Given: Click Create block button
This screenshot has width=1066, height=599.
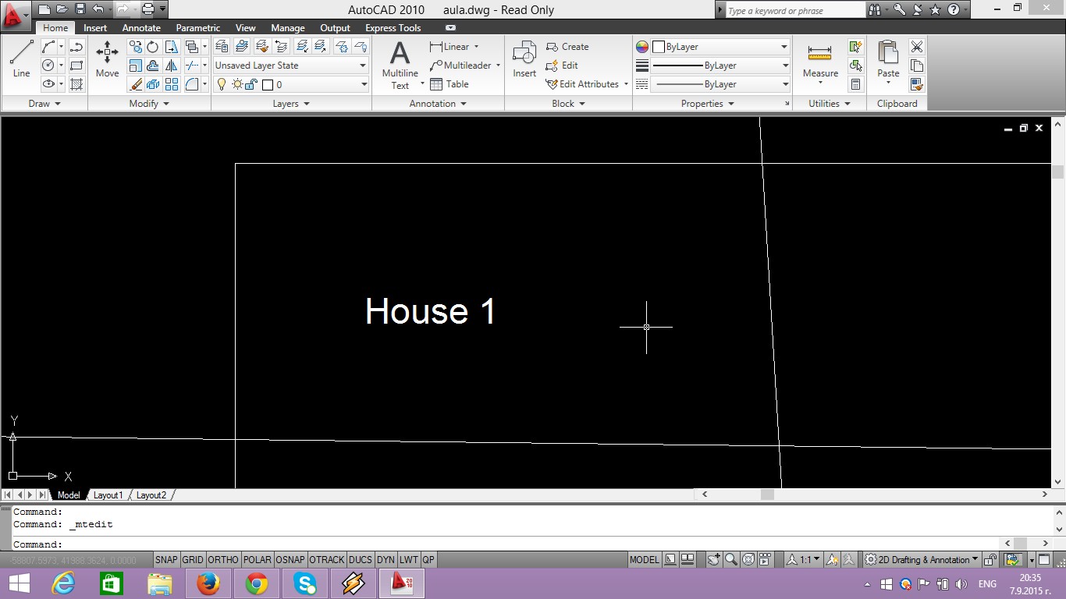Looking at the screenshot, I should [x=567, y=47].
